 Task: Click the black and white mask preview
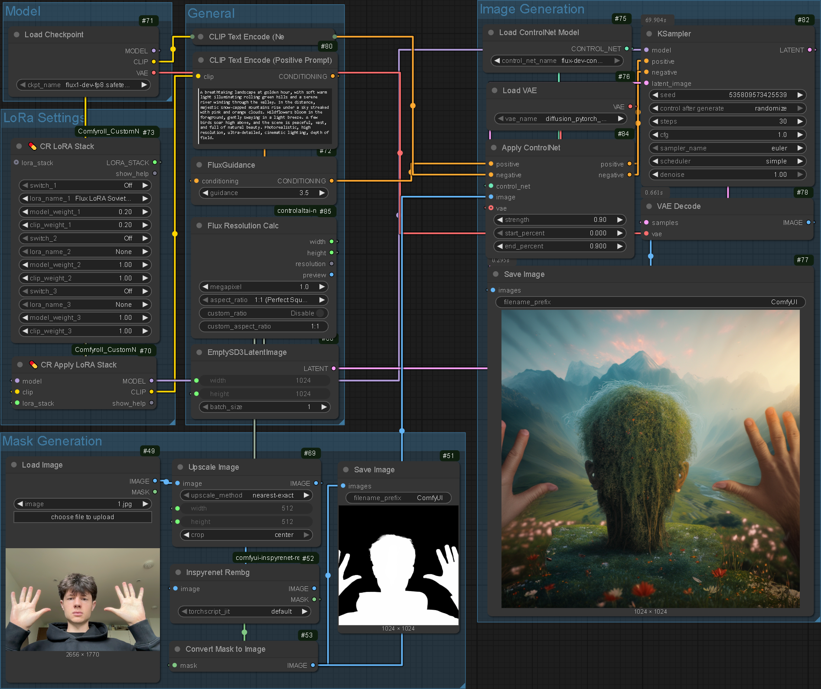pyautogui.click(x=398, y=565)
